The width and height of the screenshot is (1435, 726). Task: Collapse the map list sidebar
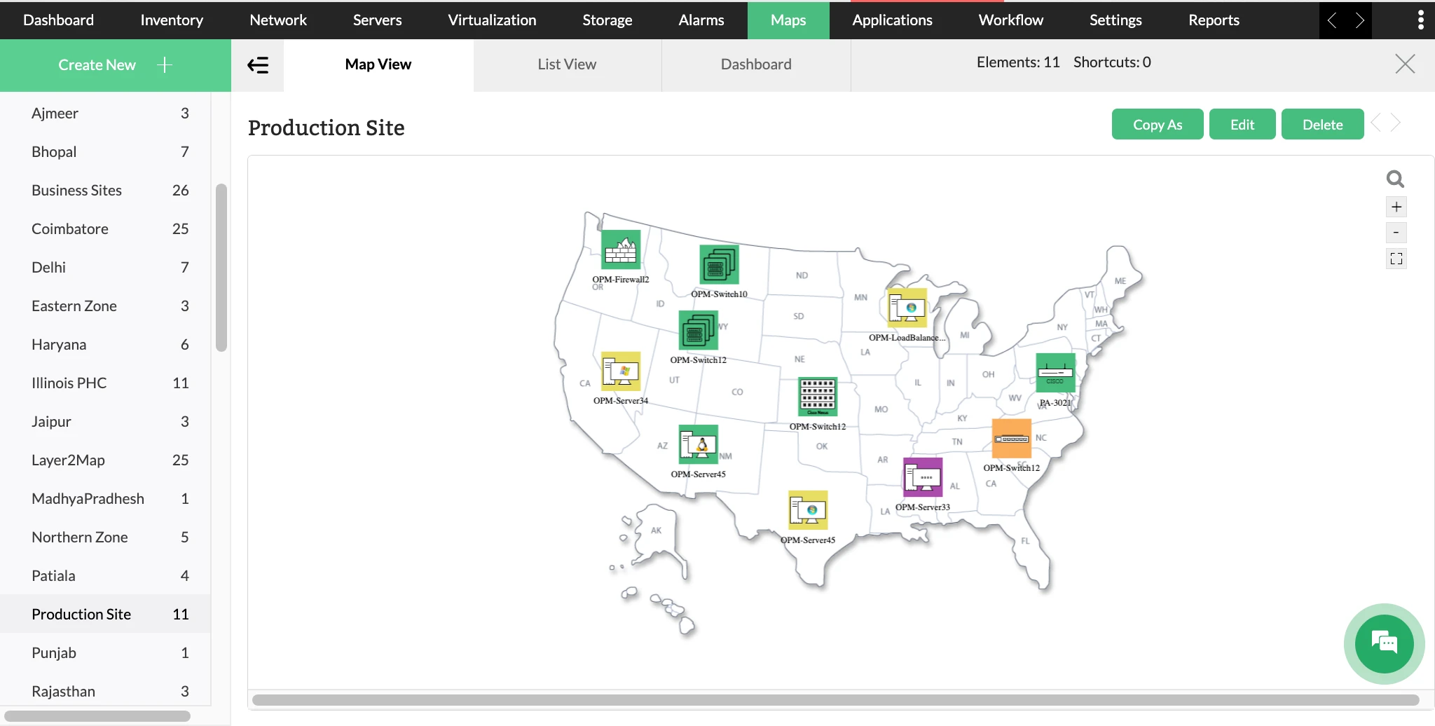pos(258,65)
